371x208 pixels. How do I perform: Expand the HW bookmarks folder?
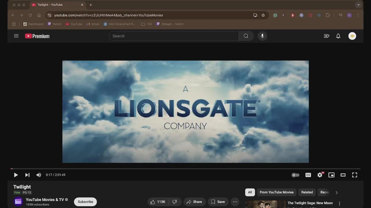(x=146, y=24)
